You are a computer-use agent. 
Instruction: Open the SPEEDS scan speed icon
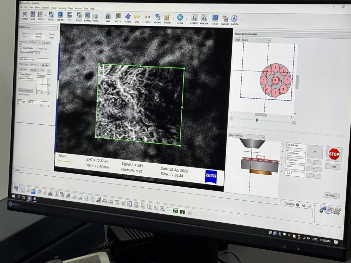(40, 16)
